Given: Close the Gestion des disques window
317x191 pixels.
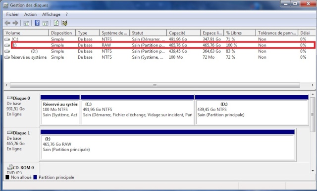Looking at the screenshot, I should pos(308,3).
